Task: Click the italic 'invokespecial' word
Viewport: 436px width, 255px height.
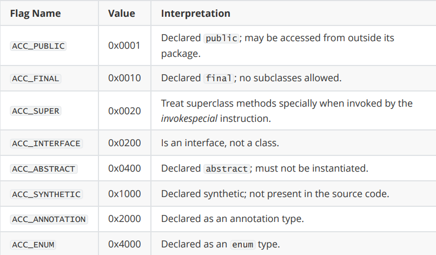Action: point(189,119)
